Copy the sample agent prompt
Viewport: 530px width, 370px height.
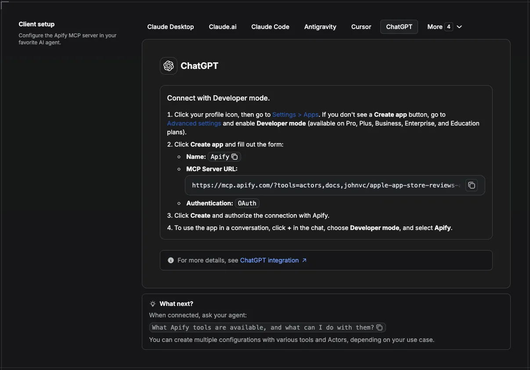coord(380,327)
